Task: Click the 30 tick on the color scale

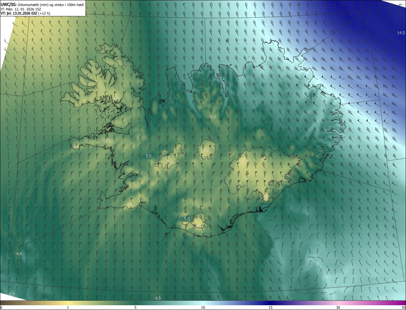Action: [338, 307]
